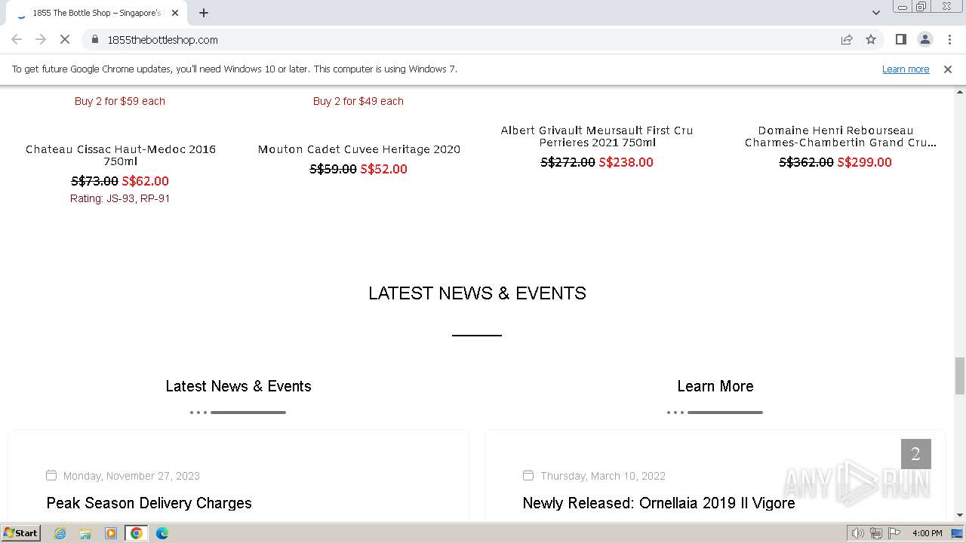Select the Learn More section title
Image resolution: width=966 pixels, height=543 pixels.
point(715,386)
